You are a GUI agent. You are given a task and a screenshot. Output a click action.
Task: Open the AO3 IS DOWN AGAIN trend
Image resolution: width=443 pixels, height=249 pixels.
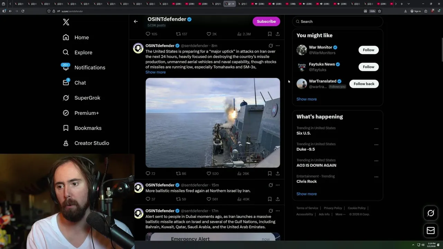pyautogui.click(x=316, y=165)
